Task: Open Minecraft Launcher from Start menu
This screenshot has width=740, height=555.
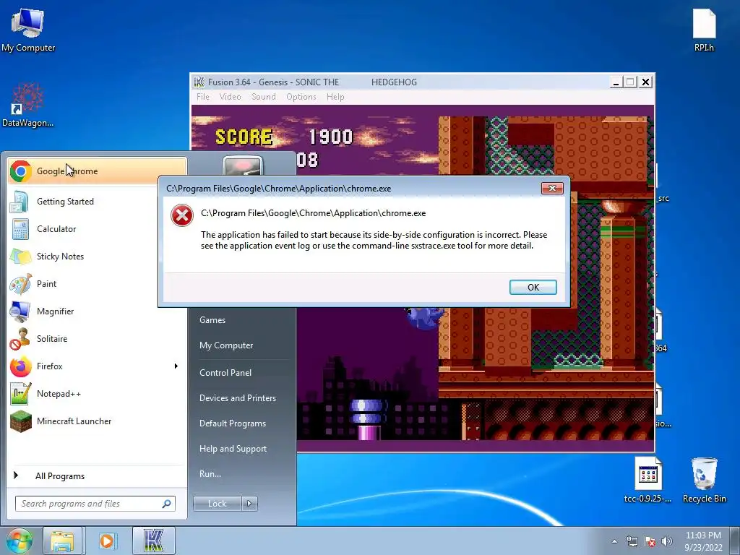Action: click(97, 421)
